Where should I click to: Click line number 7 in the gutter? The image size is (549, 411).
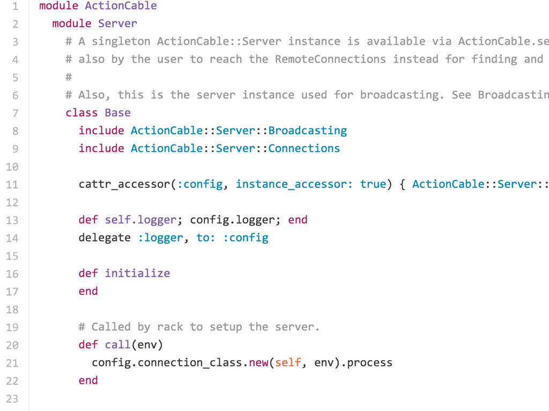click(15, 113)
